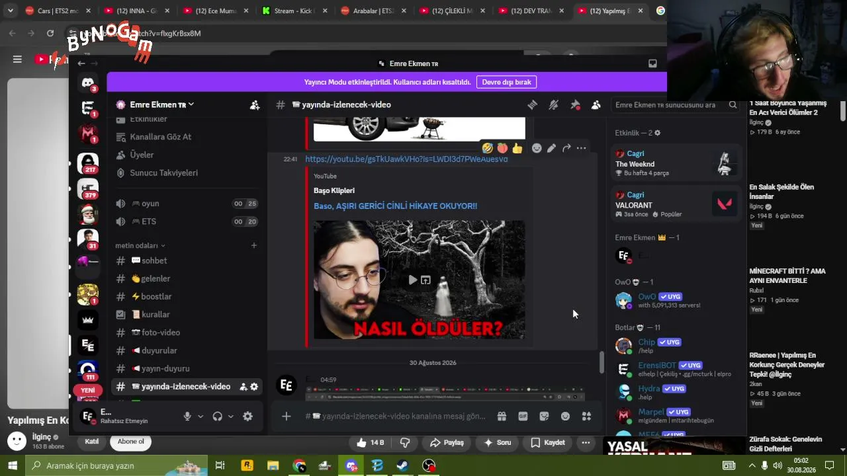Image resolution: width=847 pixels, height=476 pixels.
Task: Join oyun voice channel
Action: click(186, 204)
